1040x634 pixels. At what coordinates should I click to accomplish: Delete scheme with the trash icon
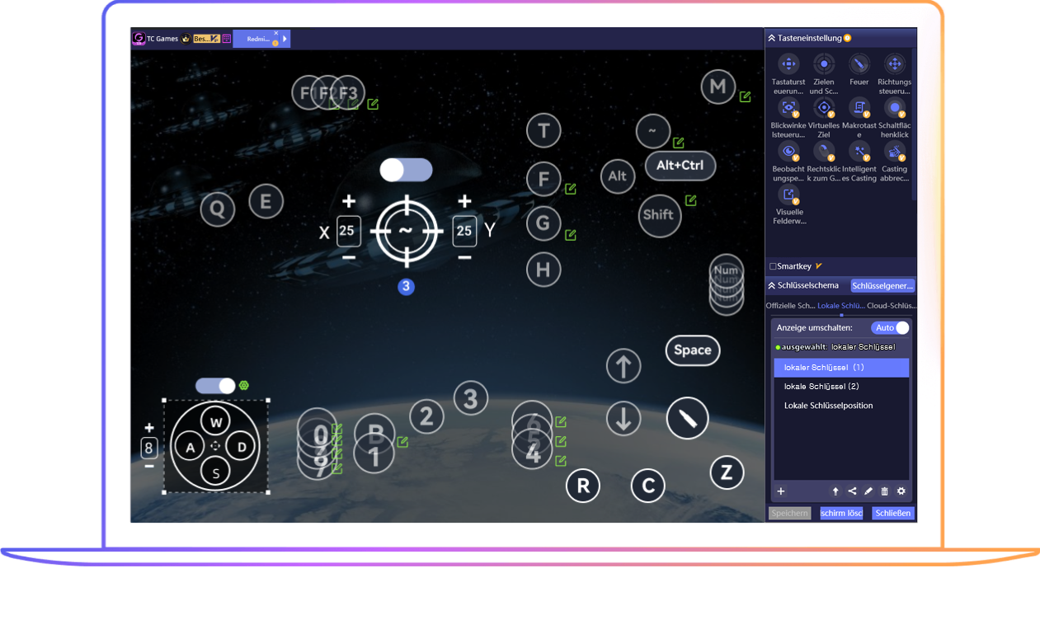pos(885,491)
